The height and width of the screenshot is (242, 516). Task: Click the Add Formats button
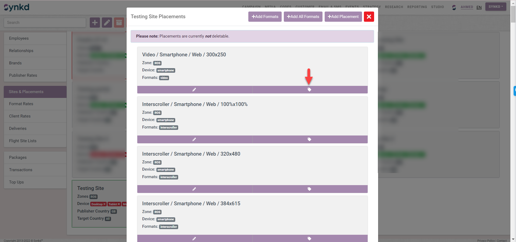click(x=265, y=17)
